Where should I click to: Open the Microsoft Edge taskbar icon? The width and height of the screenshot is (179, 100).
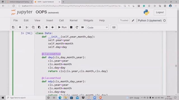pos(60,97)
